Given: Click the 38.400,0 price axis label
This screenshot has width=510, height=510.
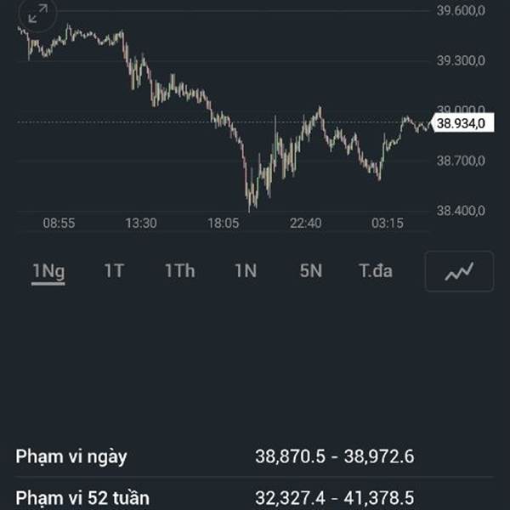Looking at the screenshot, I should [461, 211].
